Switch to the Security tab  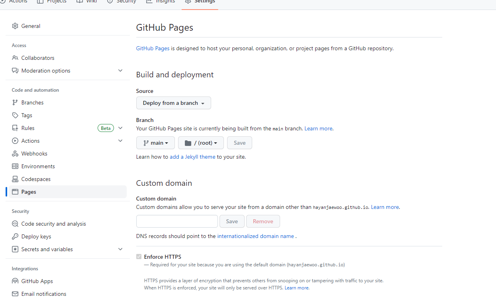click(x=122, y=2)
